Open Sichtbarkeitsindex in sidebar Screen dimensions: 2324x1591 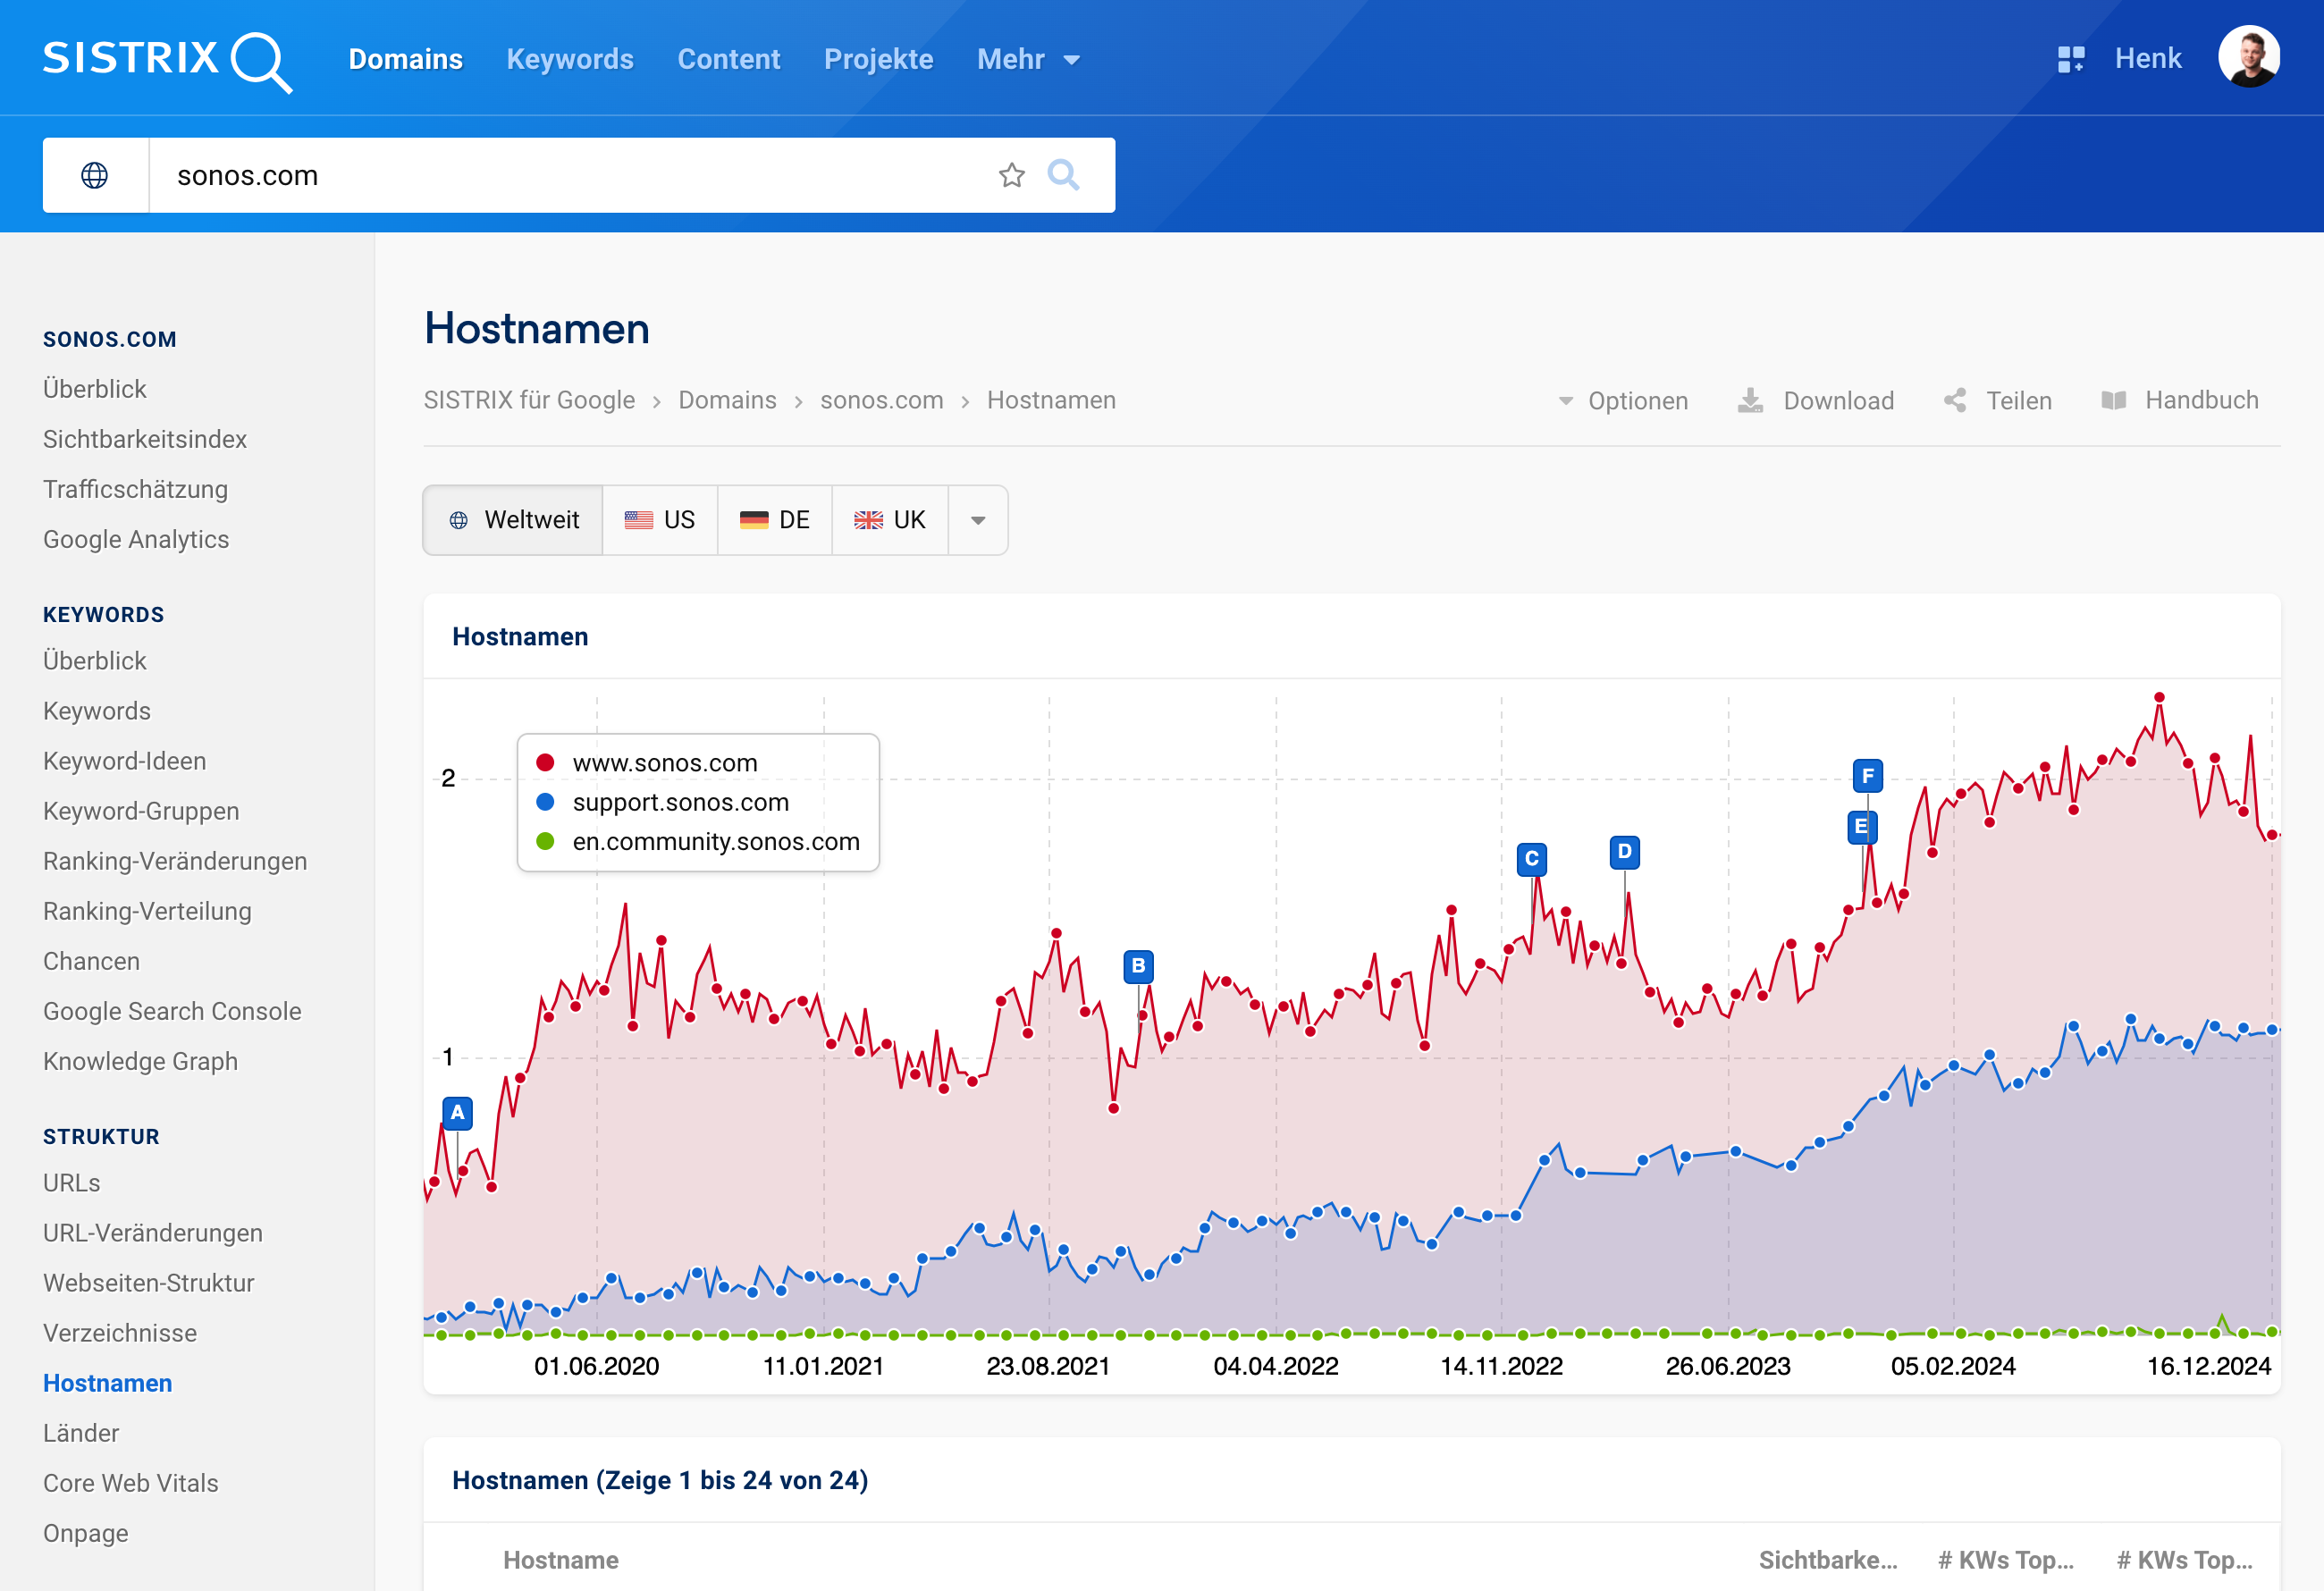(145, 440)
